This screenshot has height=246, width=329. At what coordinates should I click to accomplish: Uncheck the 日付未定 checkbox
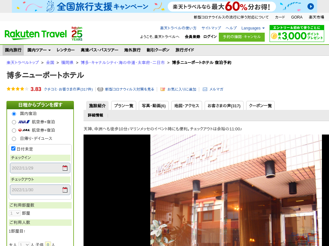(x=13, y=149)
